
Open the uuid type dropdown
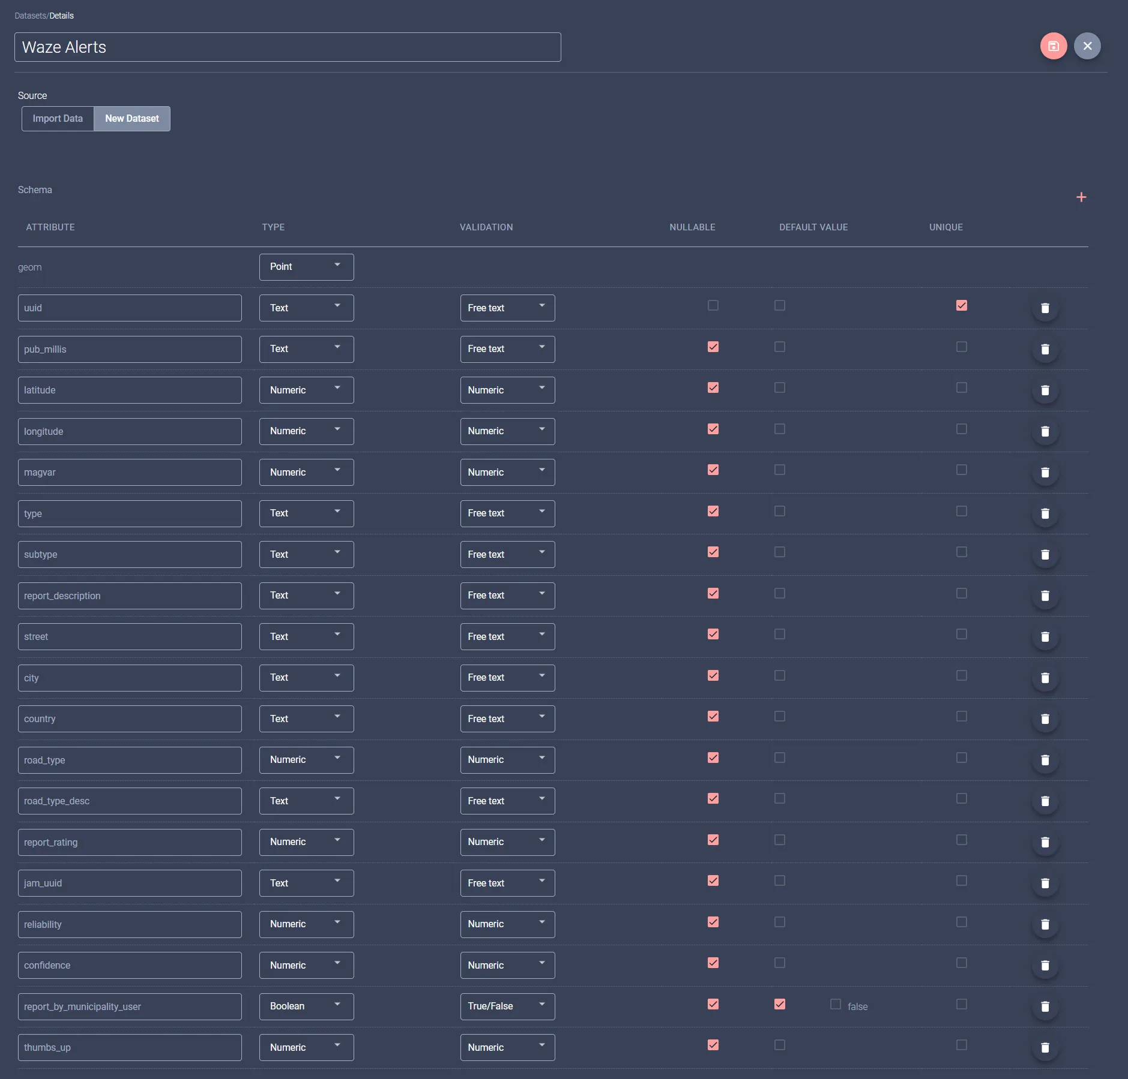pyautogui.click(x=306, y=308)
